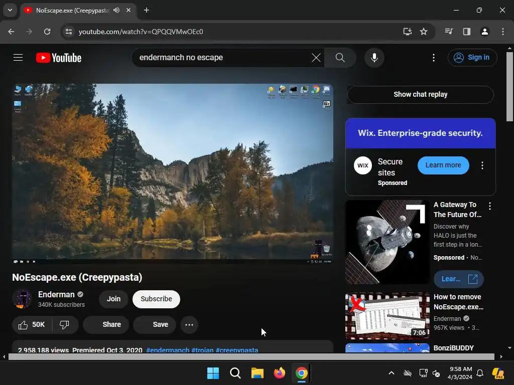
Task: Open Windows taskbar search
Action: point(235,373)
